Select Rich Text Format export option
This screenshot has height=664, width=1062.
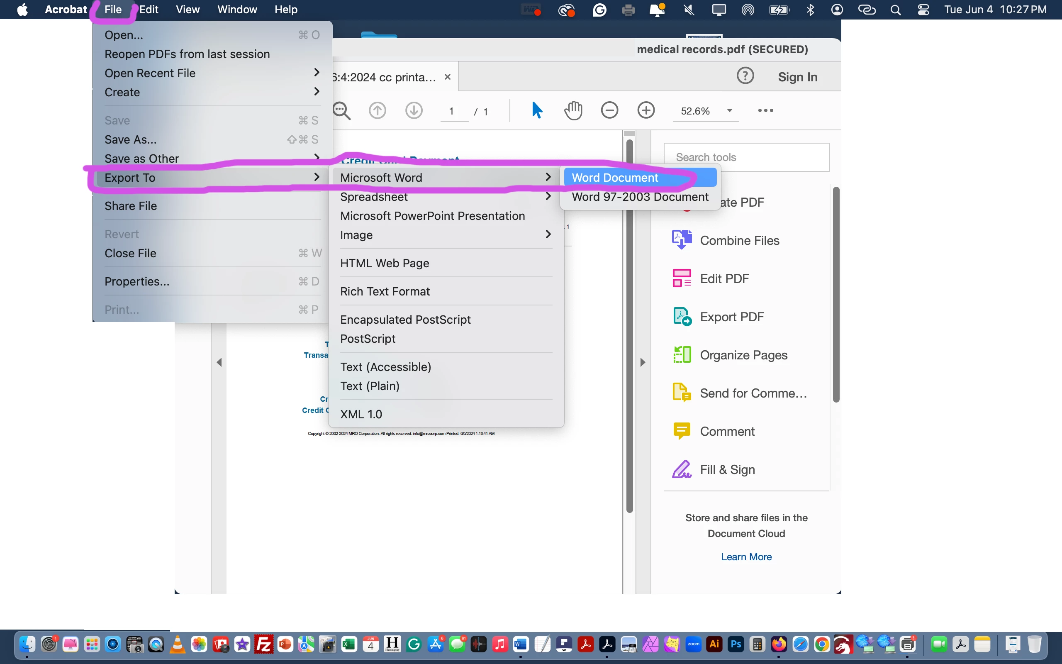tap(385, 291)
